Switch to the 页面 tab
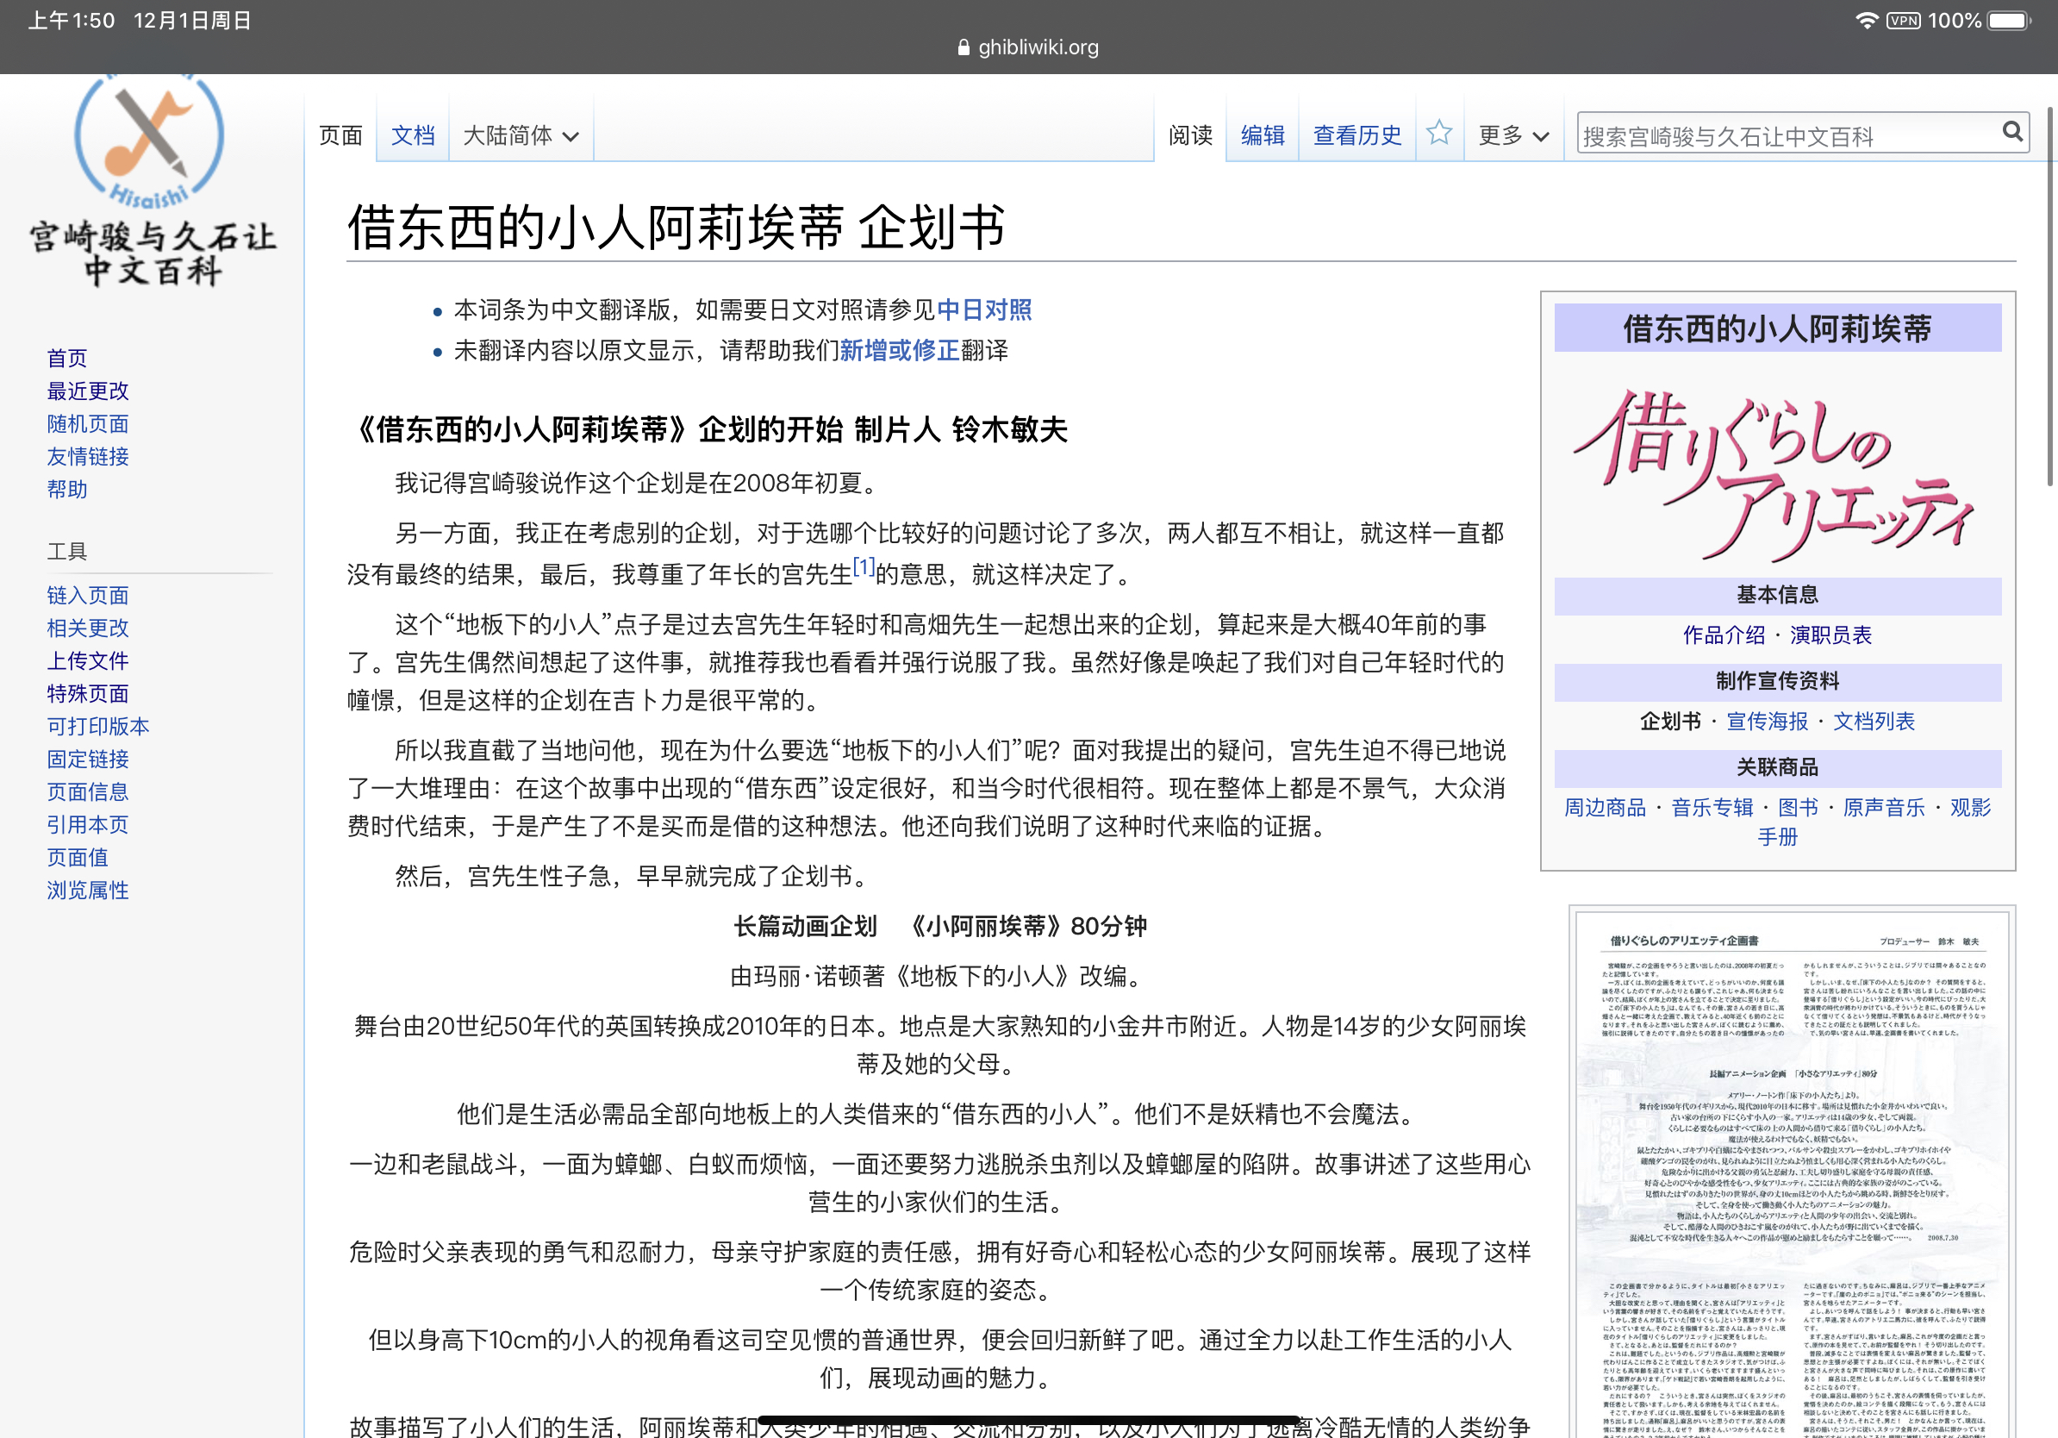Screen dimensions: 2058x1438 (x=340, y=135)
